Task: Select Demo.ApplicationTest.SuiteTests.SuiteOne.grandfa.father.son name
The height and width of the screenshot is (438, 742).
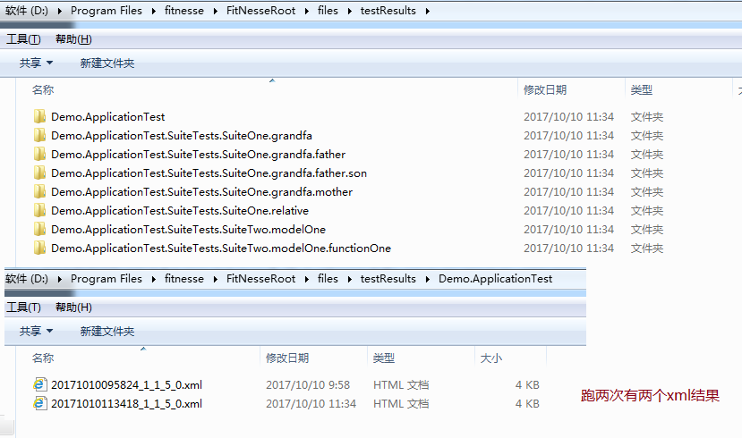Action: (x=209, y=173)
